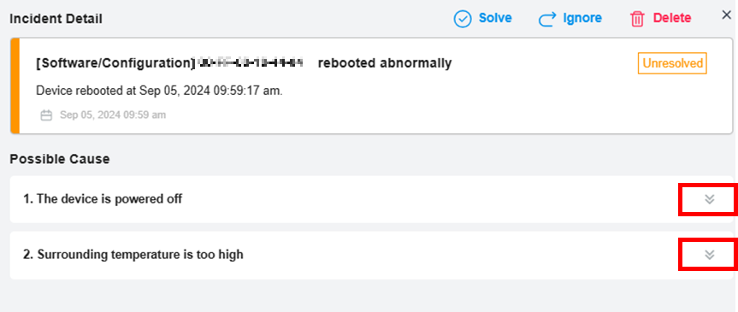Click the "rebooted abnormally" incident title
The width and height of the screenshot is (738, 312).
pyautogui.click(x=385, y=63)
